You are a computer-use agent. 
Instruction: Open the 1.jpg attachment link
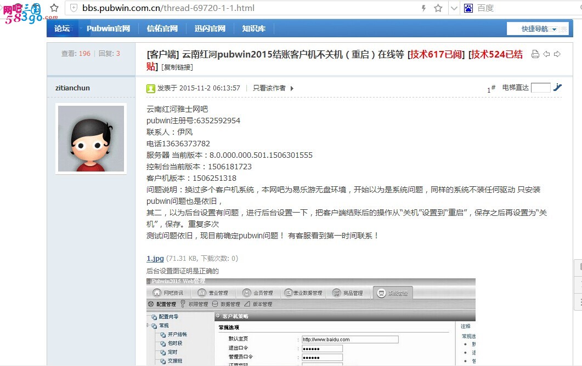click(x=155, y=258)
